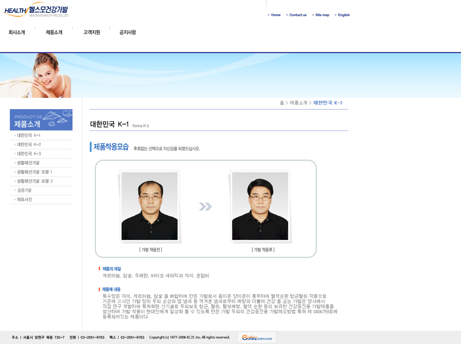Select 대한민국 K-3 in sidebar
461x344 pixels.
point(29,154)
